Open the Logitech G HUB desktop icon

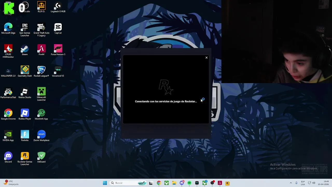(58, 7)
